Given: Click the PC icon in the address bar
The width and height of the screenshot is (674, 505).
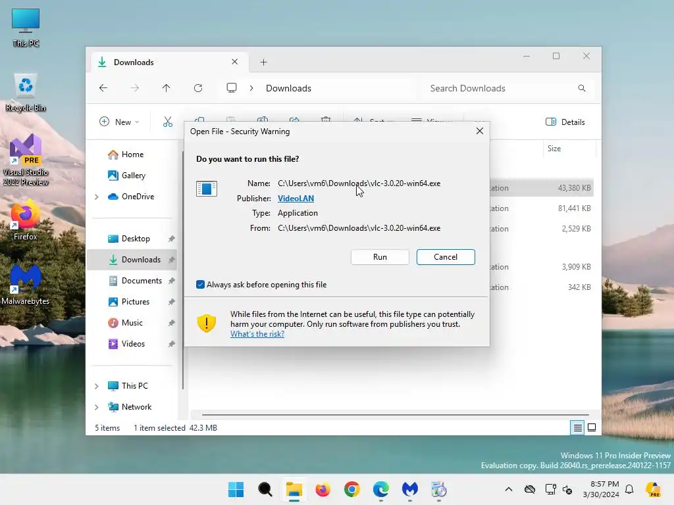Looking at the screenshot, I should 232,88.
